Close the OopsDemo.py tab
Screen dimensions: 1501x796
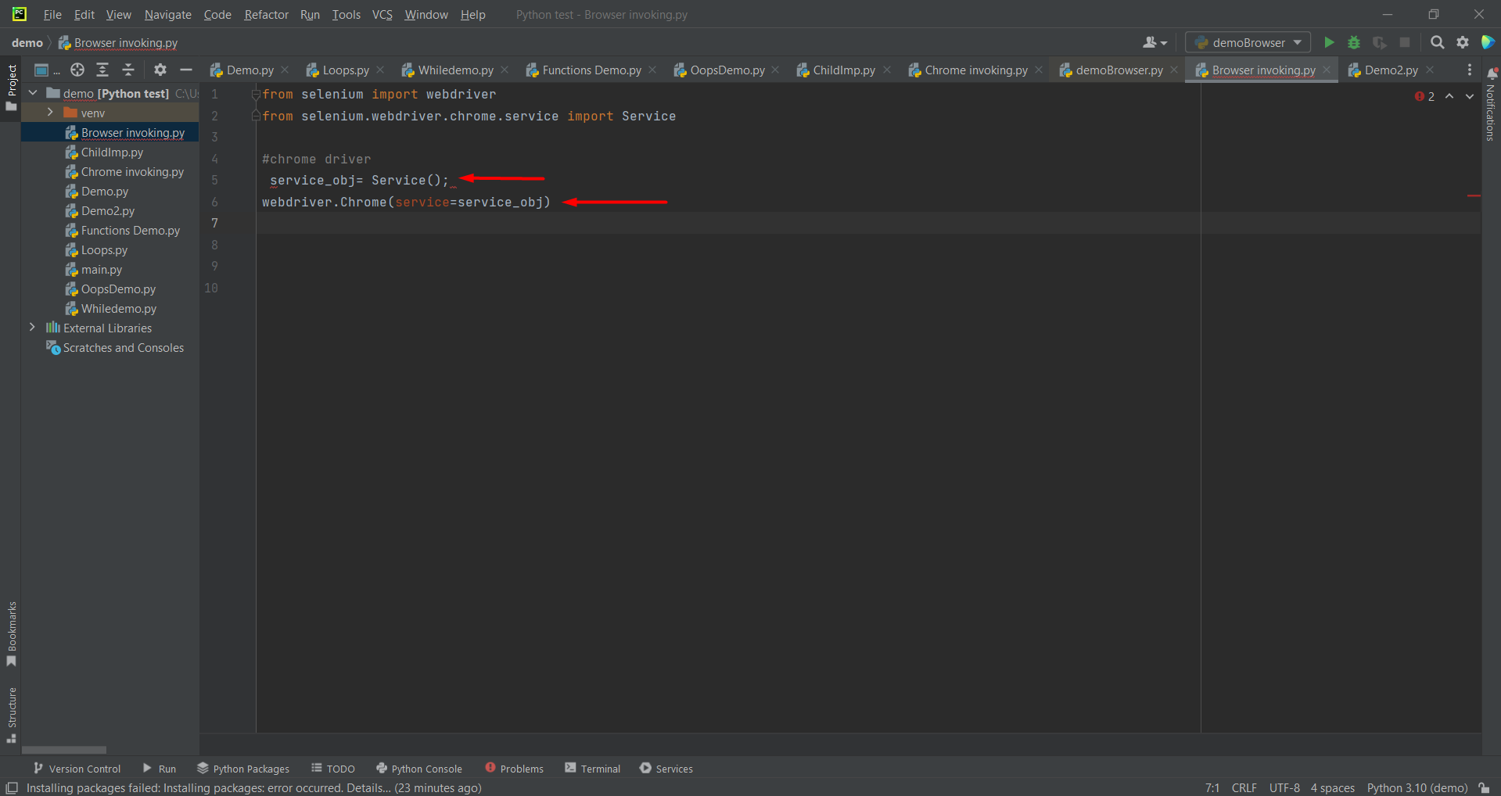tap(775, 70)
